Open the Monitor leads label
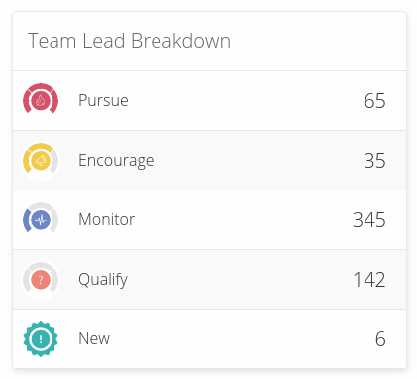The width and height of the screenshot is (417, 379). tap(106, 219)
